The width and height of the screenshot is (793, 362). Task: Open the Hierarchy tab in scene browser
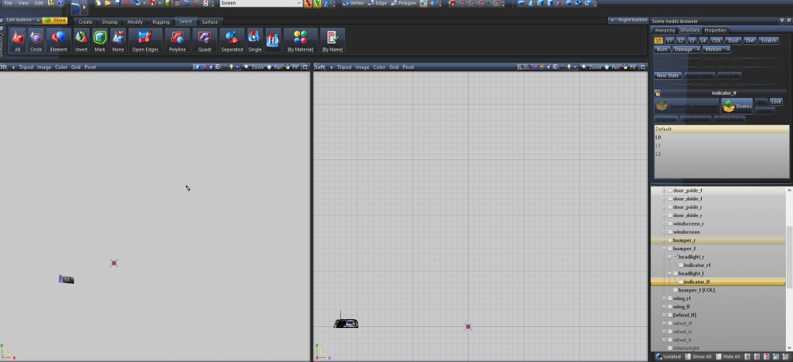(665, 30)
